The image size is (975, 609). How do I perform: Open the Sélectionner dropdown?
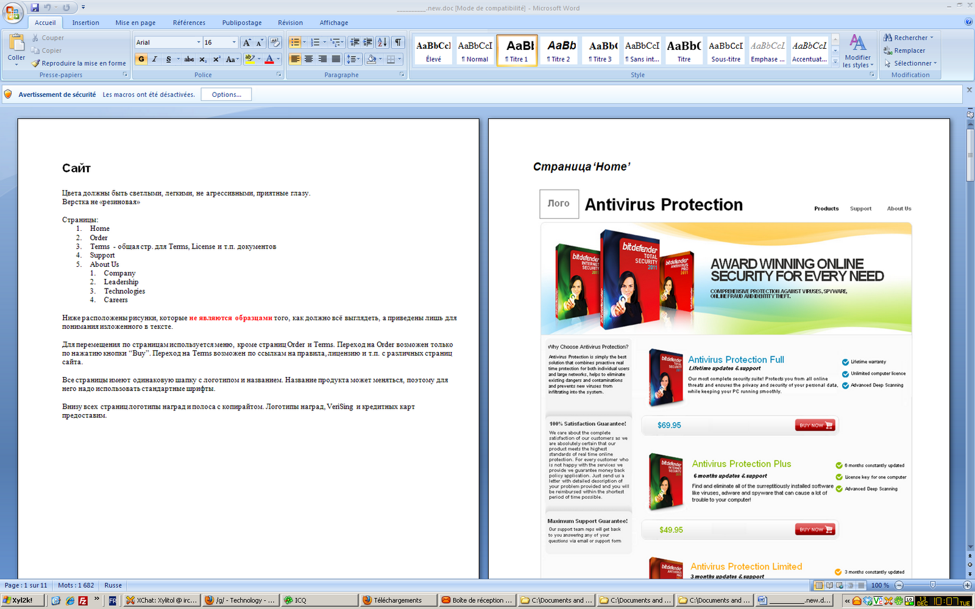point(911,63)
